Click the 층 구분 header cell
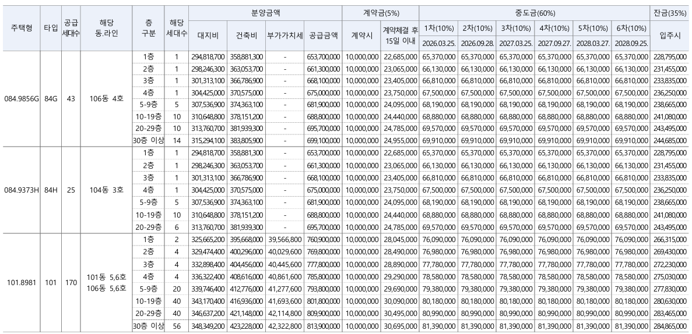 point(148,29)
